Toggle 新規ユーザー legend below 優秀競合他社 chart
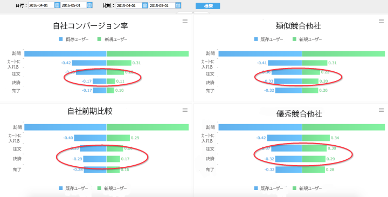388x197 pixels. click(x=307, y=188)
